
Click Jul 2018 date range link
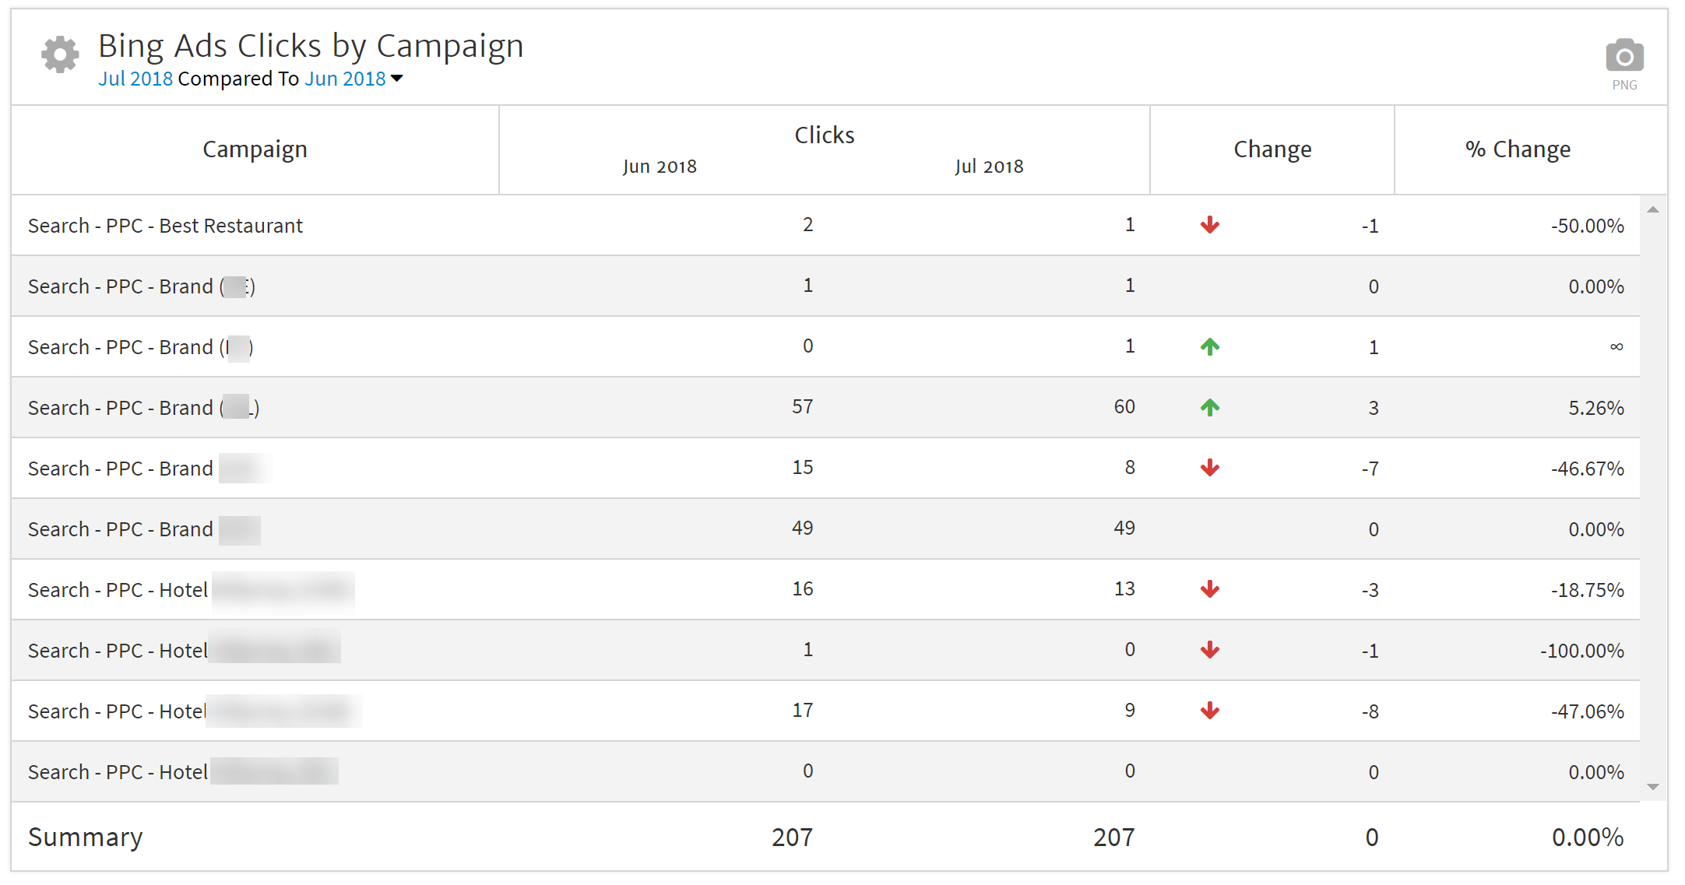(x=135, y=79)
